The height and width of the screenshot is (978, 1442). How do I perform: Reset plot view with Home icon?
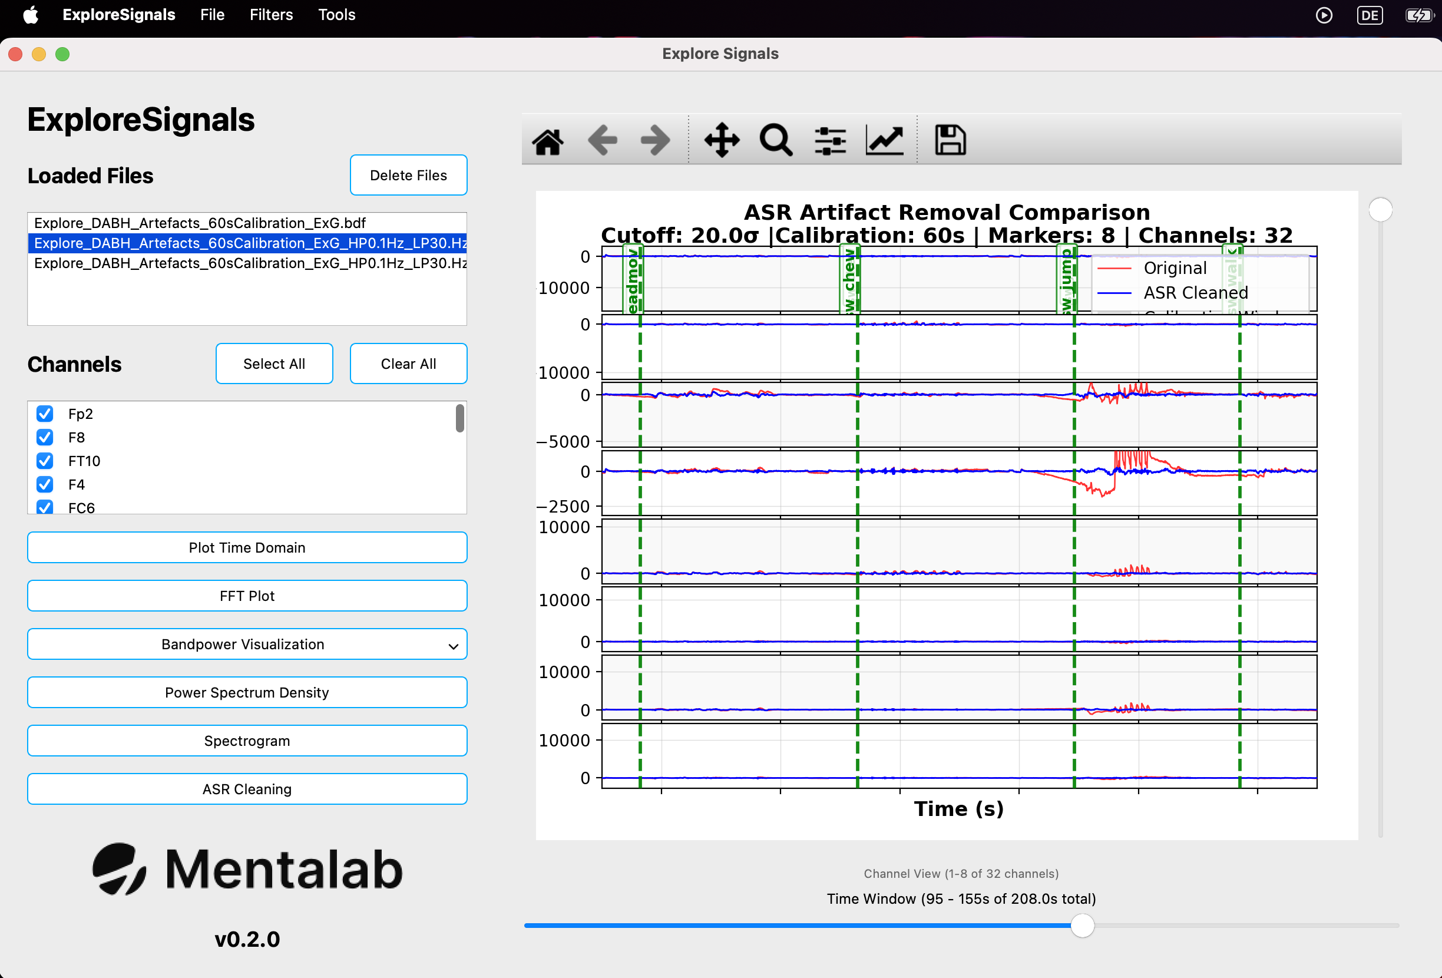tap(547, 141)
